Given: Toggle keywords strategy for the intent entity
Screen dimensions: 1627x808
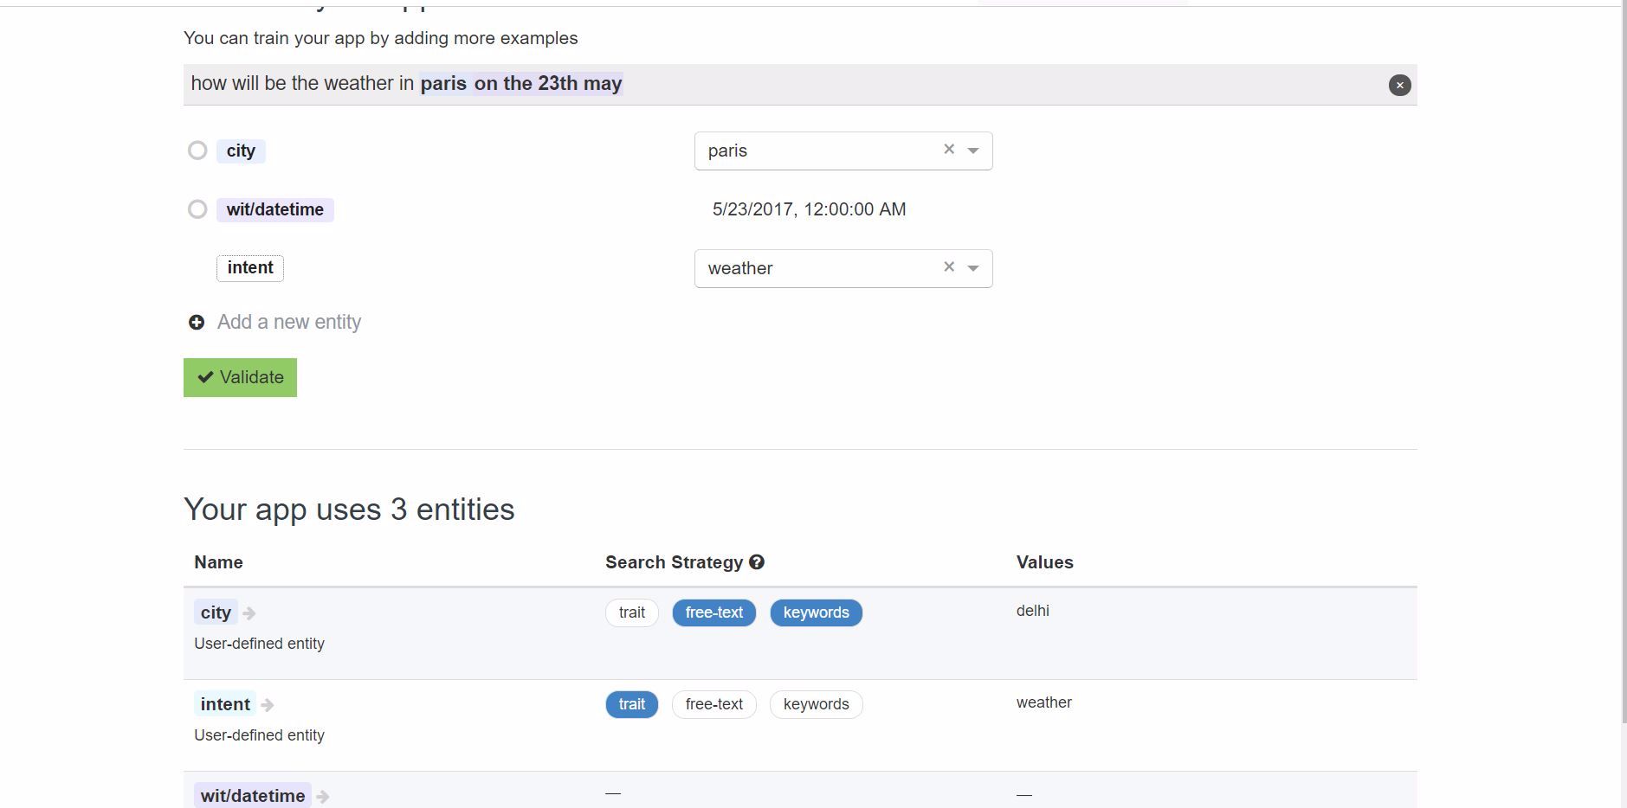Looking at the screenshot, I should pyautogui.click(x=816, y=704).
